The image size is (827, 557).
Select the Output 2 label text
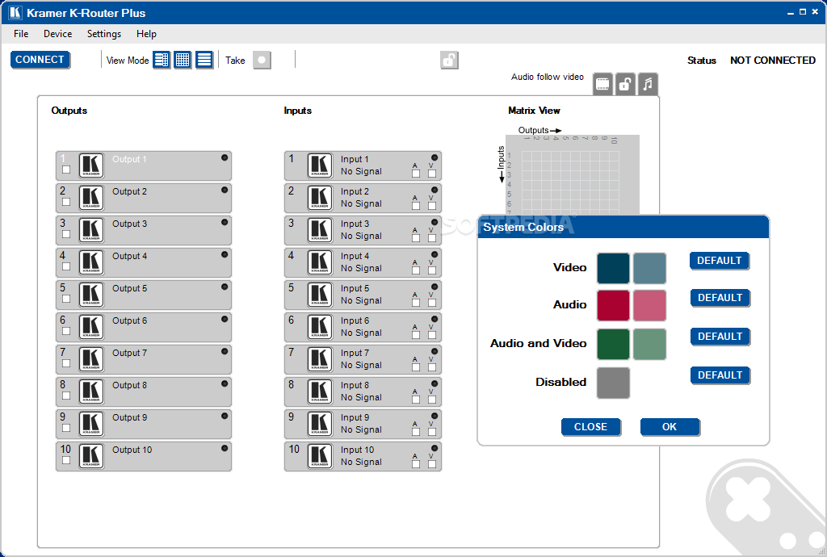coord(130,191)
